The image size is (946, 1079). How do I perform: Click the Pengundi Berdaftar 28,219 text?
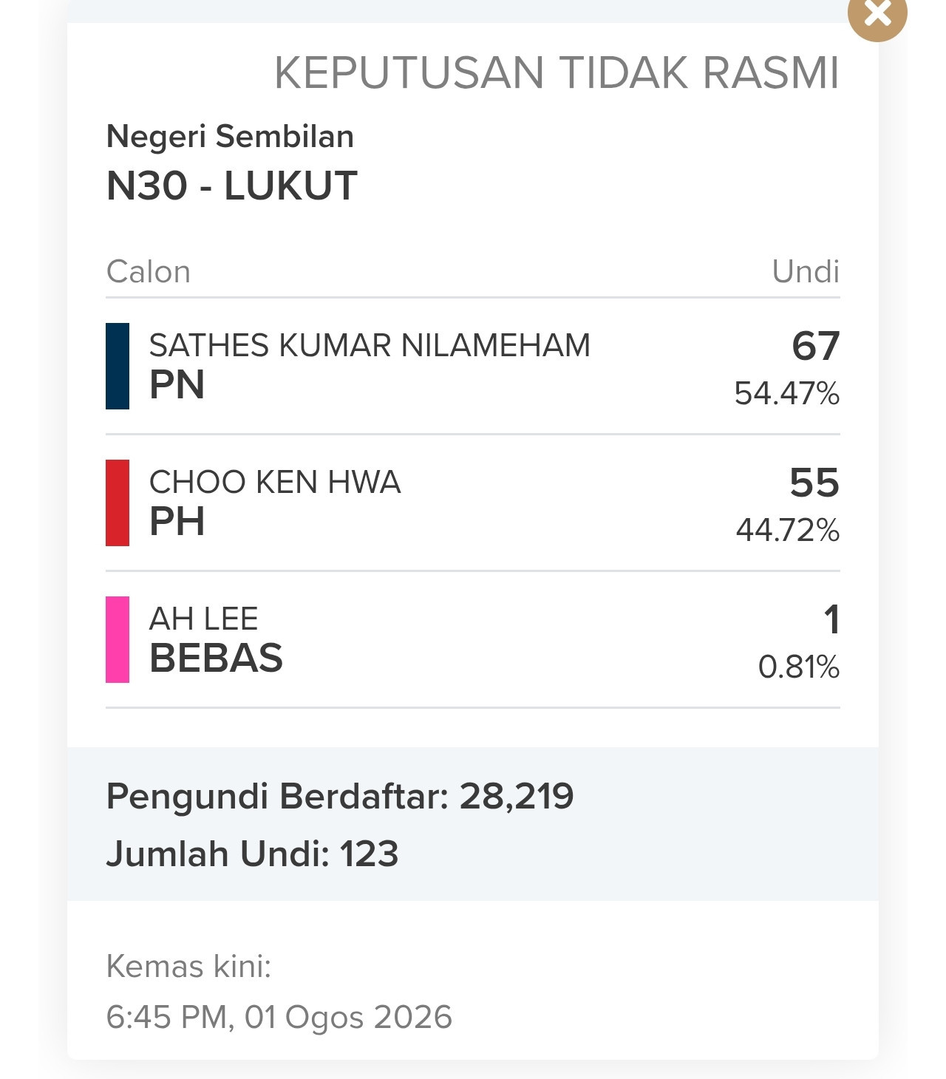tap(340, 797)
